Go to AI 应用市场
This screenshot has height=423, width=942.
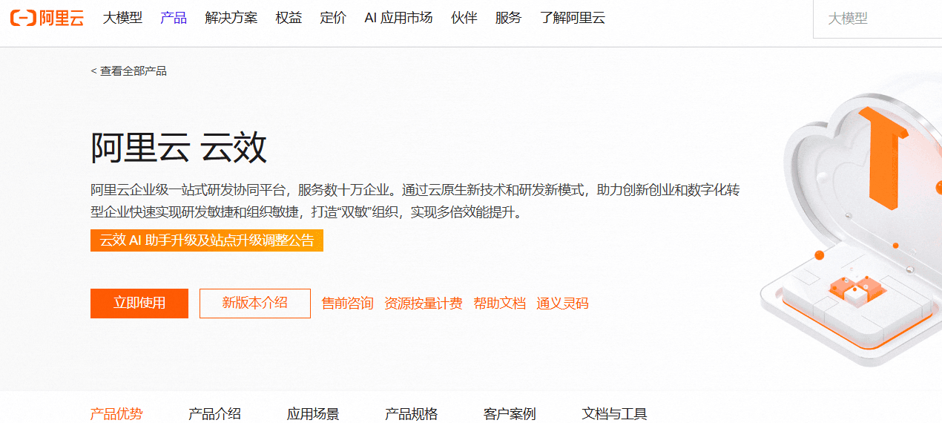[398, 18]
